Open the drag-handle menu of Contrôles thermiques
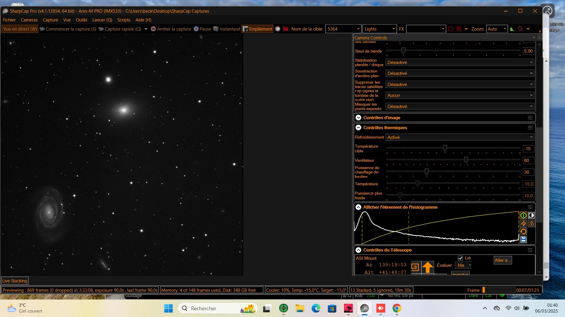The image size is (565, 317). (x=530, y=128)
